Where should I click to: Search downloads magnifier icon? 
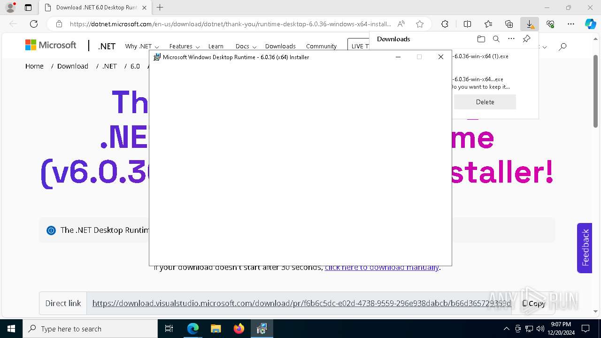(x=496, y=39)
